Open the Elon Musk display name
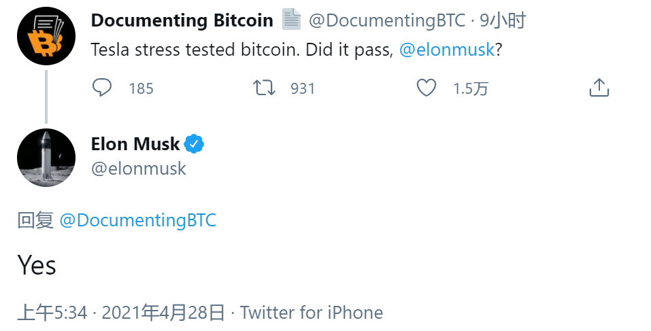 click(x=135, y=144)
